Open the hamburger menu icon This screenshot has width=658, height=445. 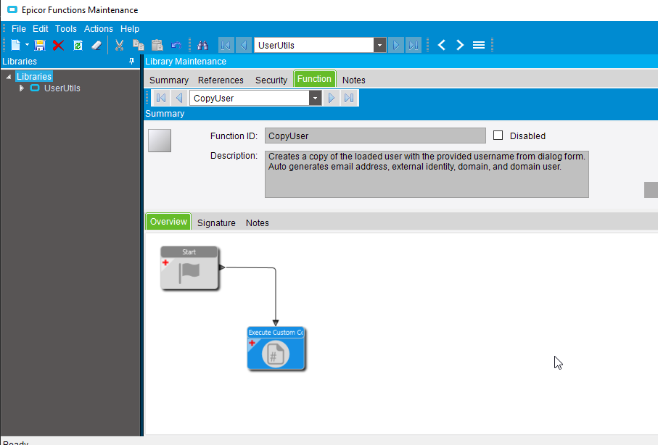pos(479,45)
